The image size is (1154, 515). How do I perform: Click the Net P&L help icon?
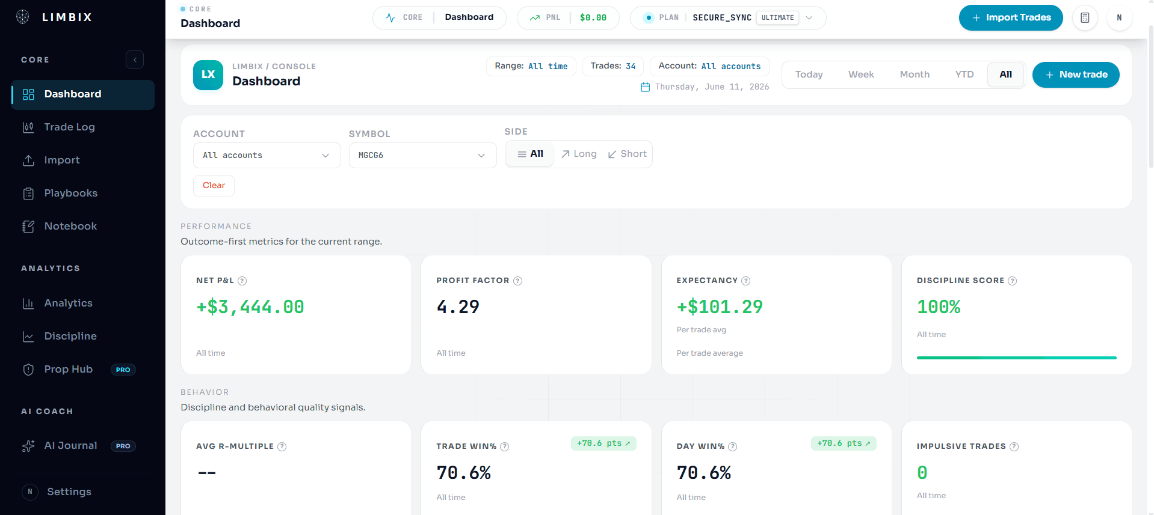242,281
